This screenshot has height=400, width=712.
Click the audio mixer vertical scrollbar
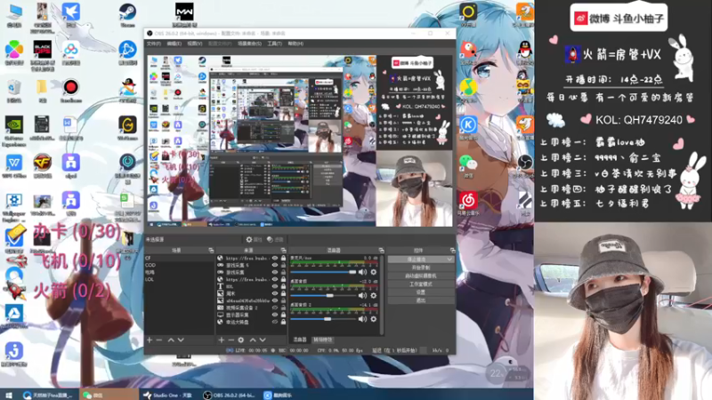click(382, 295)
